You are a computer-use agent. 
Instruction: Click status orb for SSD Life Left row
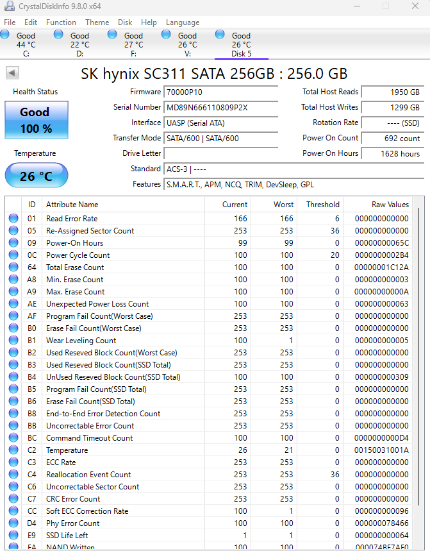pos(13,535)
